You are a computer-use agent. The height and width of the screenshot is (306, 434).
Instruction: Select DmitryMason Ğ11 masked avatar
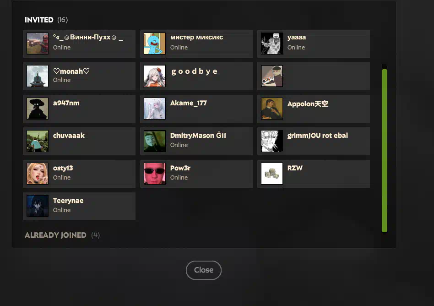click(155, 141)
